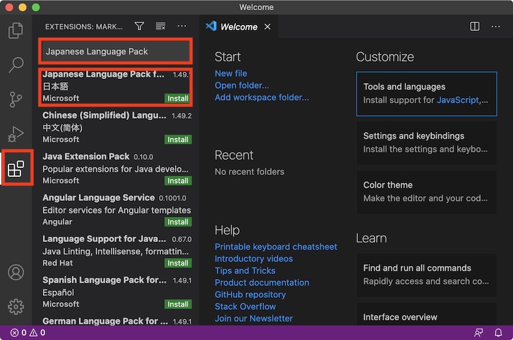
Task: Open the Color theme card
Action: [x=426, y=192]
